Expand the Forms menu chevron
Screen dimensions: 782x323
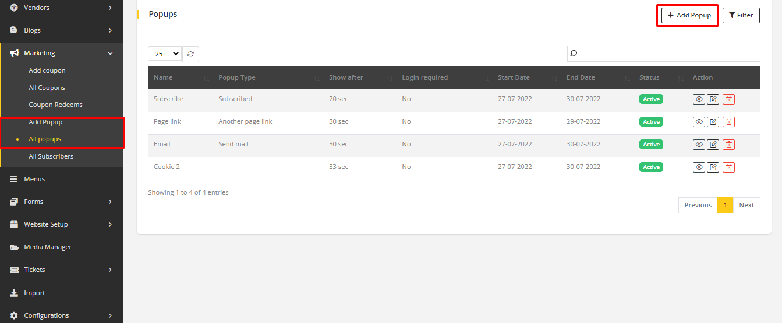pyautogui.click(x=110, y=202)
